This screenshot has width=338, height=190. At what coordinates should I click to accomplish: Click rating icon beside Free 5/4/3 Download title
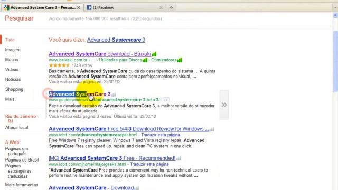coord(212,129)
